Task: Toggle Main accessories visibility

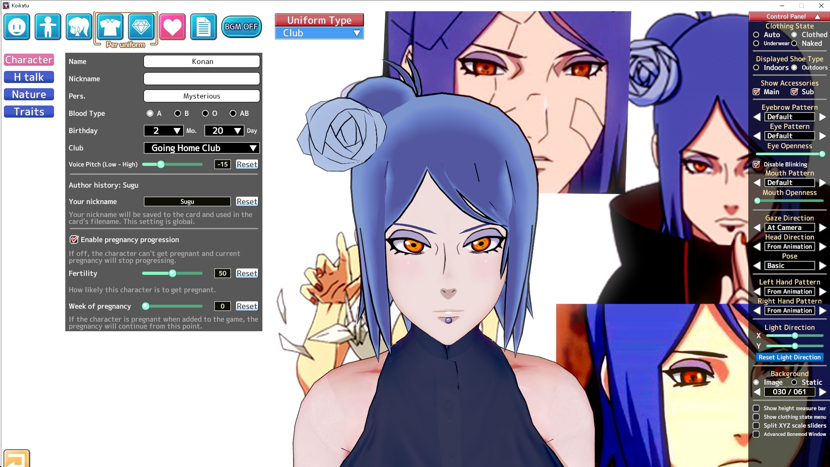Action: (x=757, y=92)
